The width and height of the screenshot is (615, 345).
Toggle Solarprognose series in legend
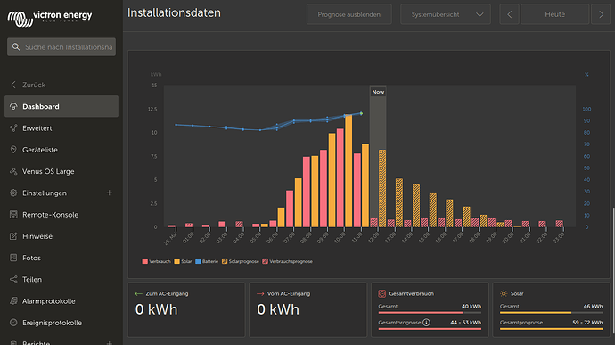[241, 261]
